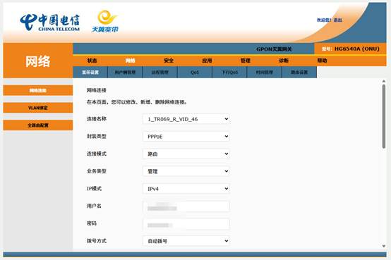Open the 网络 main menu
391x260 pixels.
coord(130,61)
